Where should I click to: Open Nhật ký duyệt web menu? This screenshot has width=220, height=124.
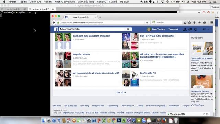point(65,2)
